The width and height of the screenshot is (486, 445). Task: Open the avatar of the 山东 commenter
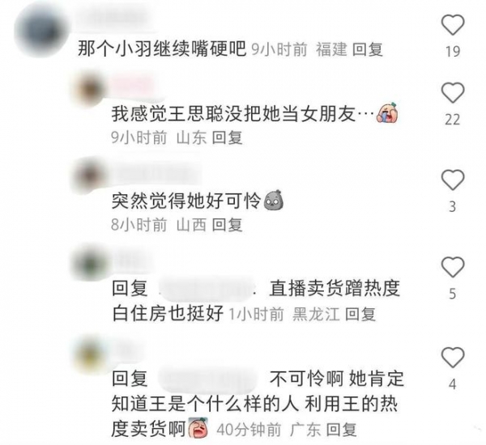pos(90,89)
